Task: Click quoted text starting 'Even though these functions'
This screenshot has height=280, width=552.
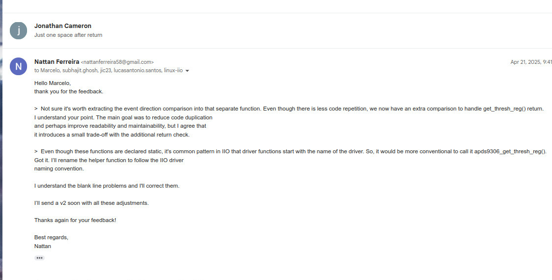Action: point(291,152)
